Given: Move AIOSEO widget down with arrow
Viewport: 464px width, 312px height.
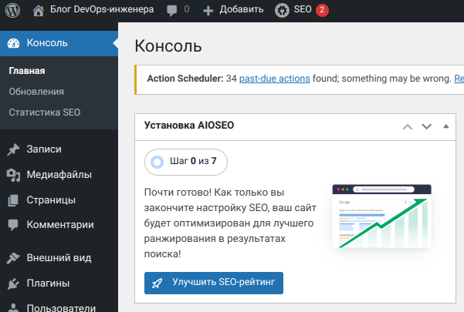Looking at the screenshot, I should click(426, 127).
